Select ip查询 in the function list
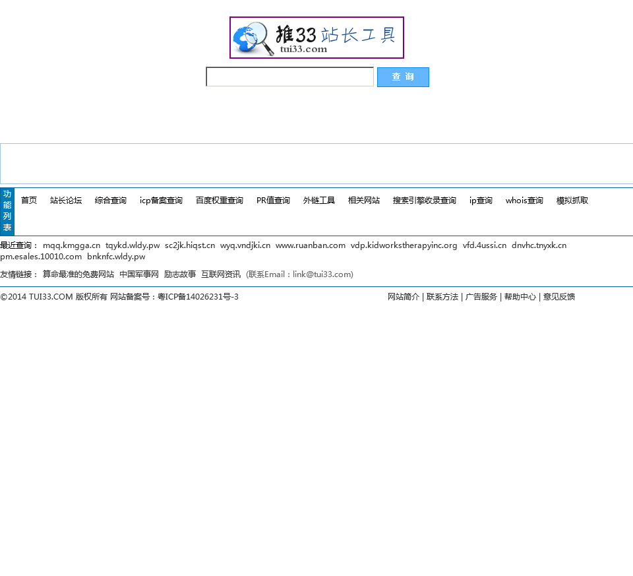 point(481,201)
